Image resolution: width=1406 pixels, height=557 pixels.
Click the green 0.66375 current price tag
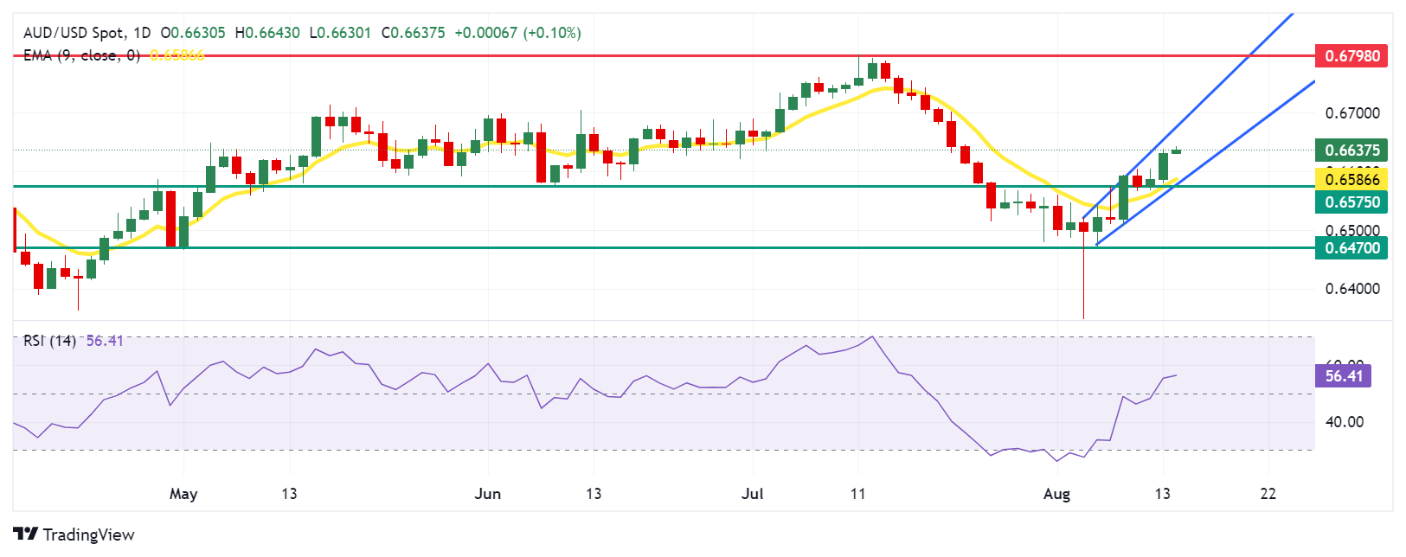pyautogui.click(x=1351, y=150)
